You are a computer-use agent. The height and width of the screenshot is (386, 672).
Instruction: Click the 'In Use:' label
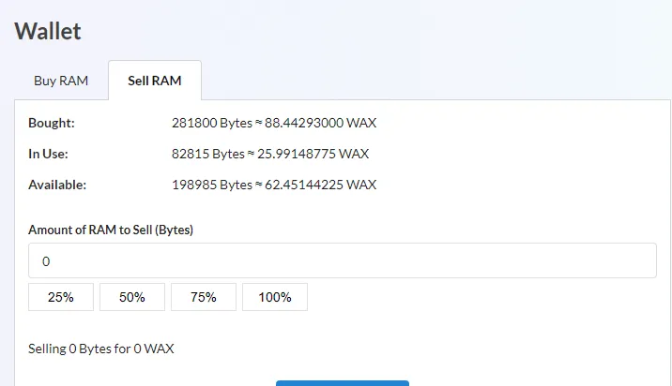(48, 154)
